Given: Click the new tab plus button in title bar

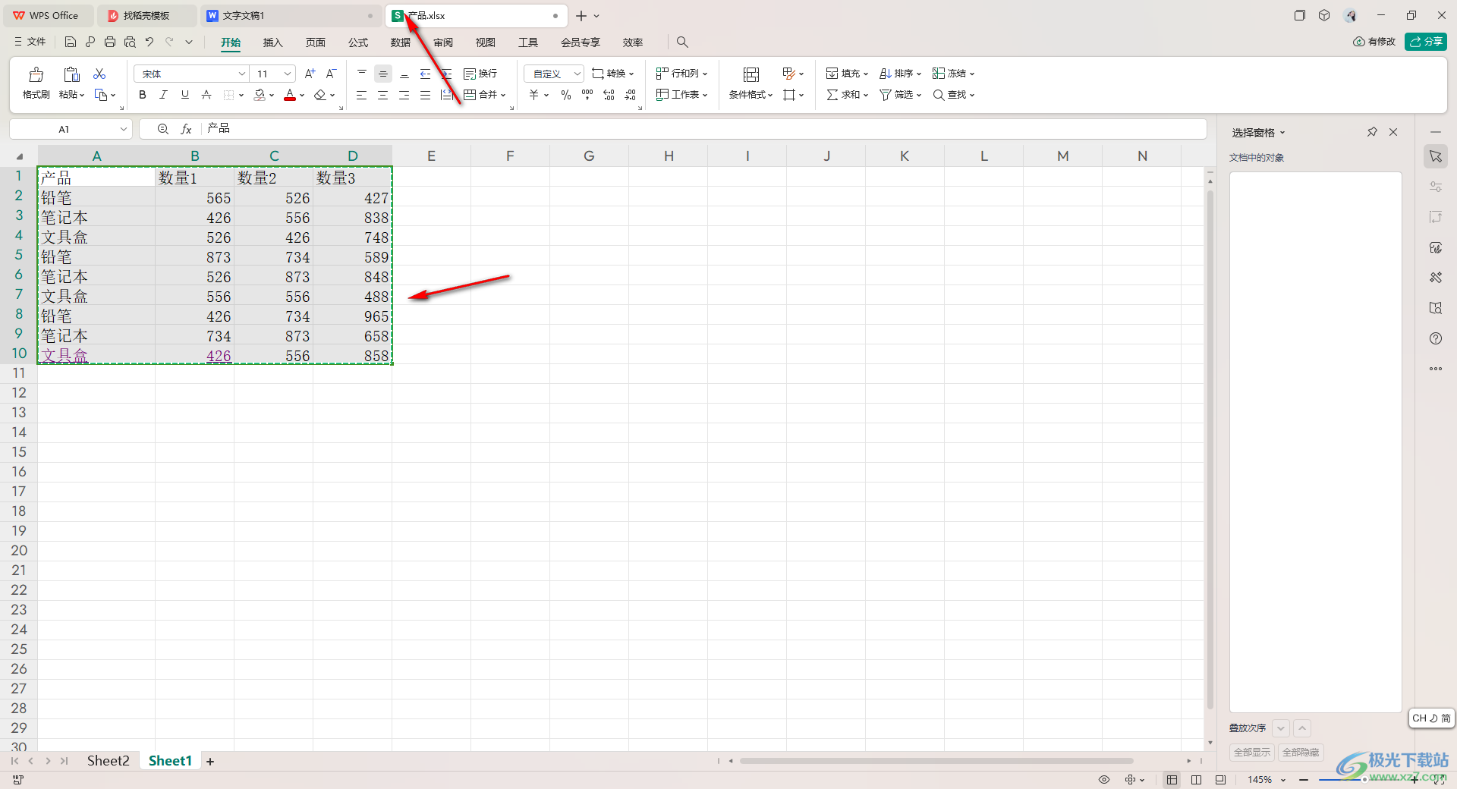Looking at the screenshot, I should [x=581, y=16].
